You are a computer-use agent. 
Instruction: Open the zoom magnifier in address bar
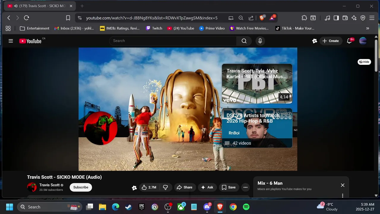coord(241,18)
